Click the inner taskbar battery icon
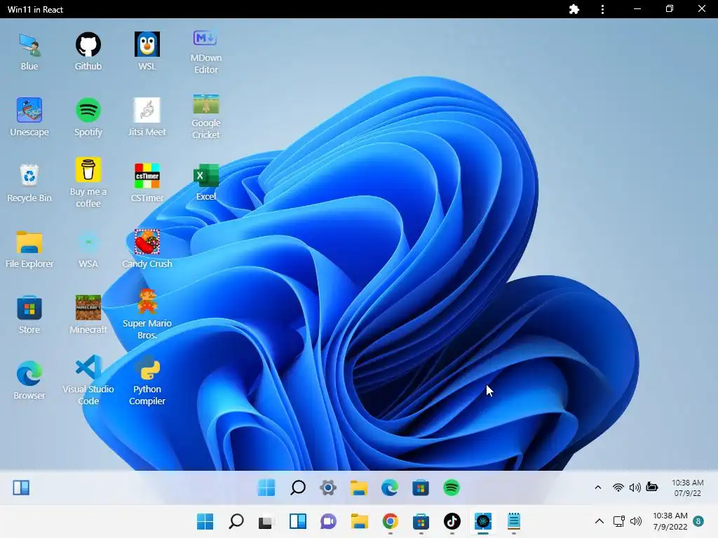This screenshot has width=718, height=538. click(651, 487)
